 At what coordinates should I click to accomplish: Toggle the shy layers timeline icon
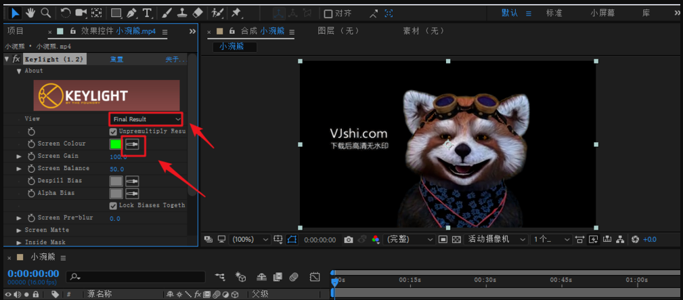261,276
